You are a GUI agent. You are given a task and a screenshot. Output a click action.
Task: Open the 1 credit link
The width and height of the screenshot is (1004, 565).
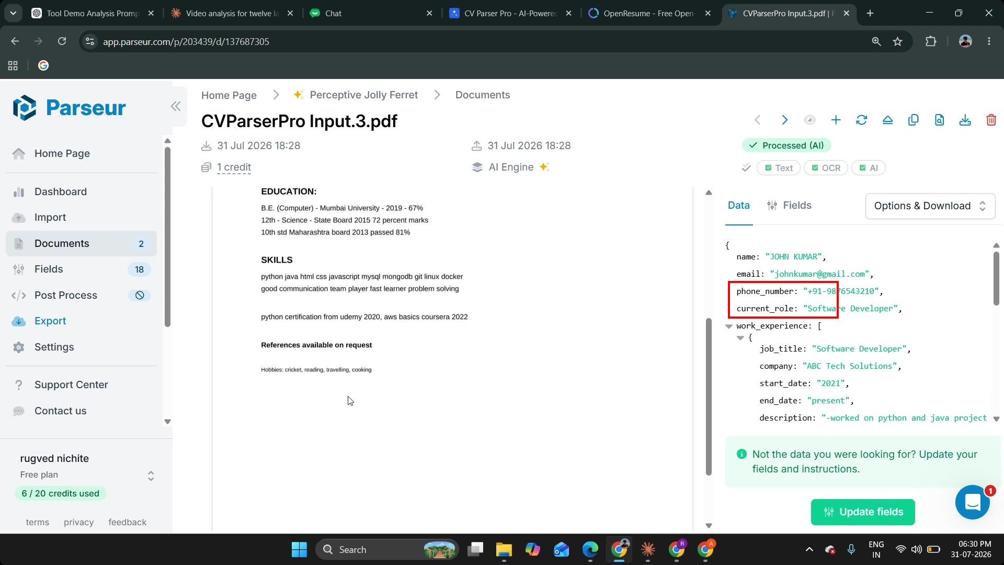point(234,167)
